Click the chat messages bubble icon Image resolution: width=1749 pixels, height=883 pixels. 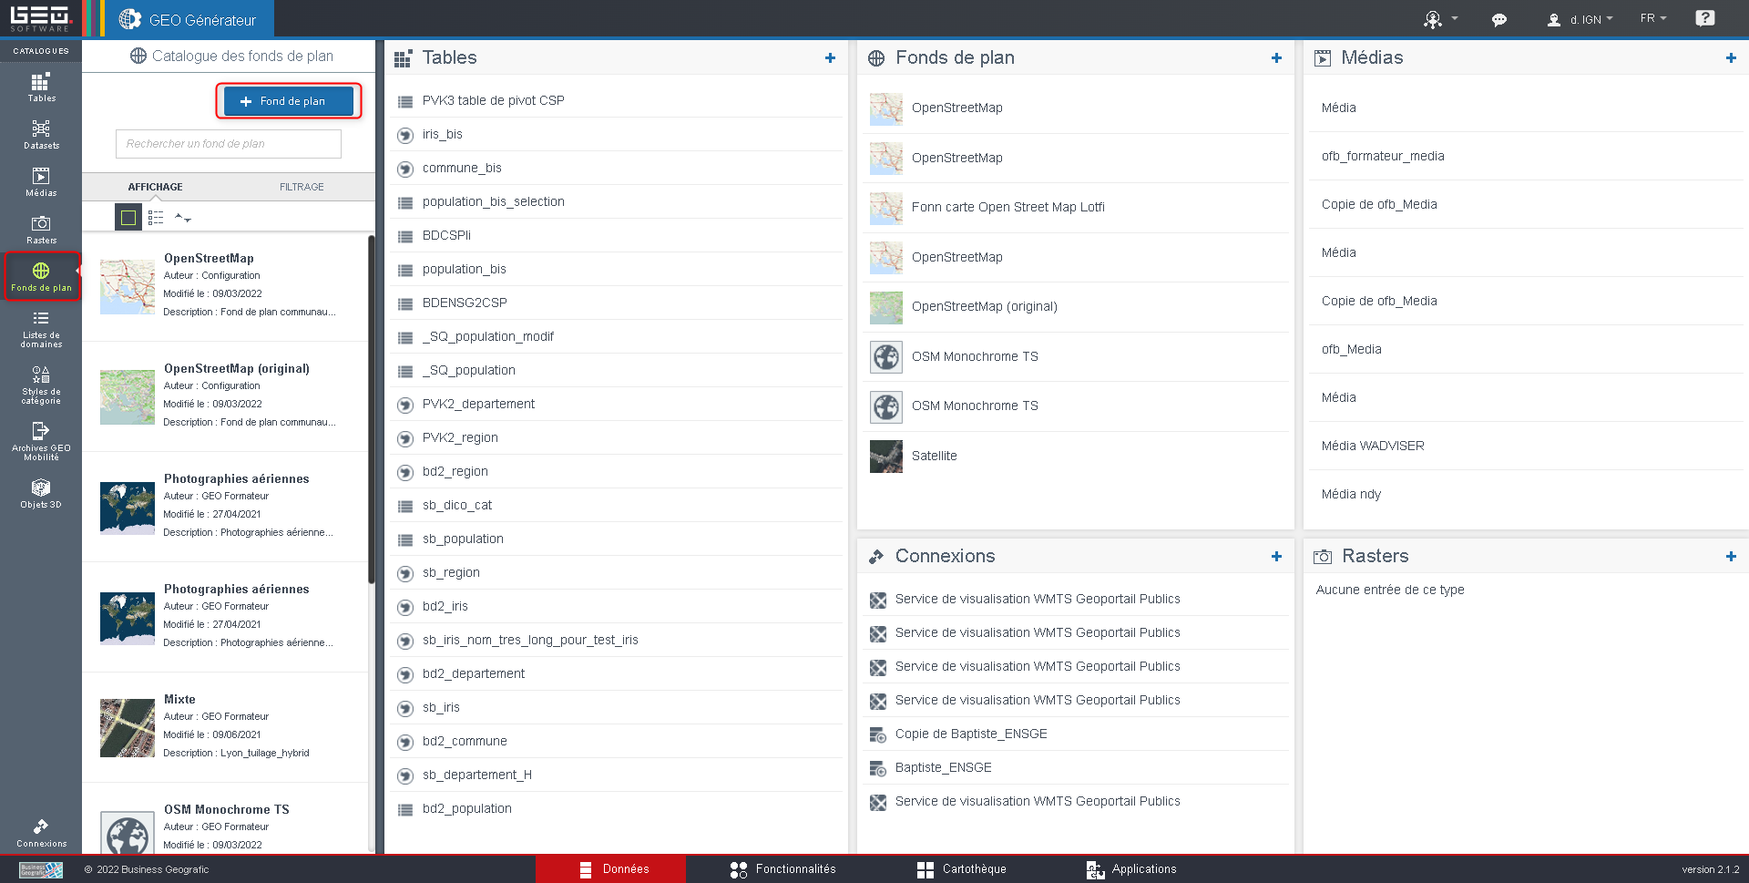(x=1498, y=19)
